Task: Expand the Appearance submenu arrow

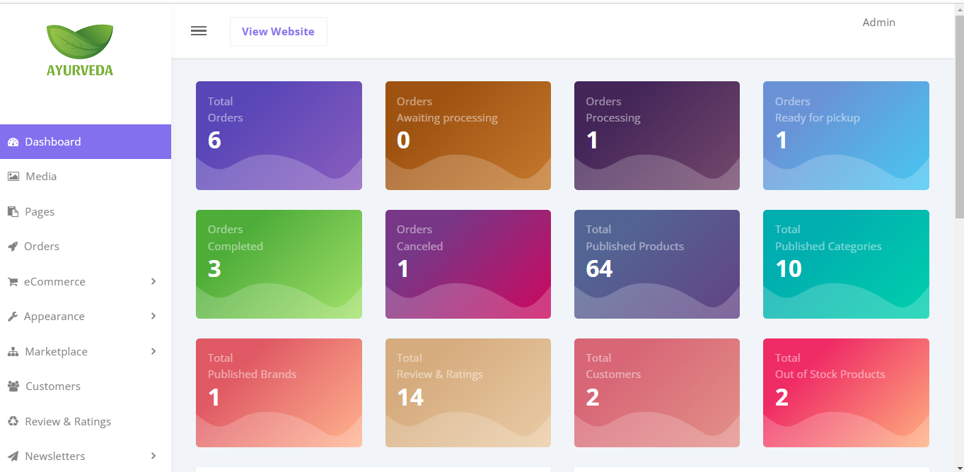Action: pyautogui.click(x=153, y=317)
